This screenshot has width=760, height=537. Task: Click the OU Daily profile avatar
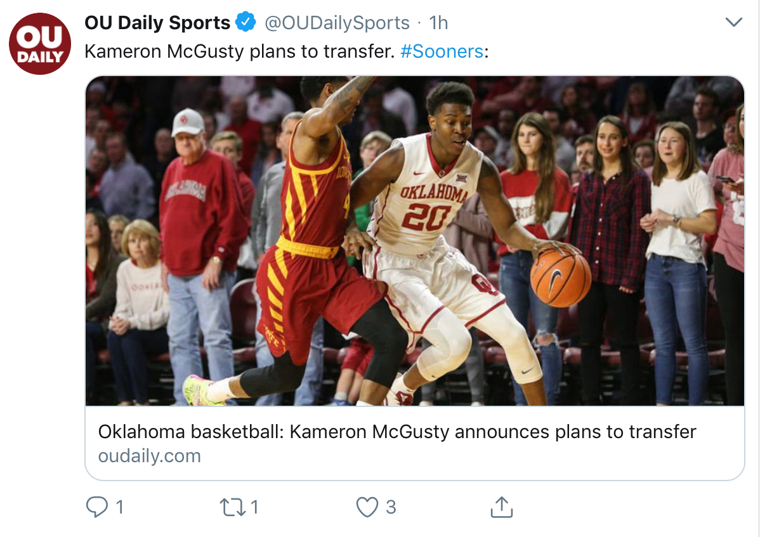click(40, 44)
